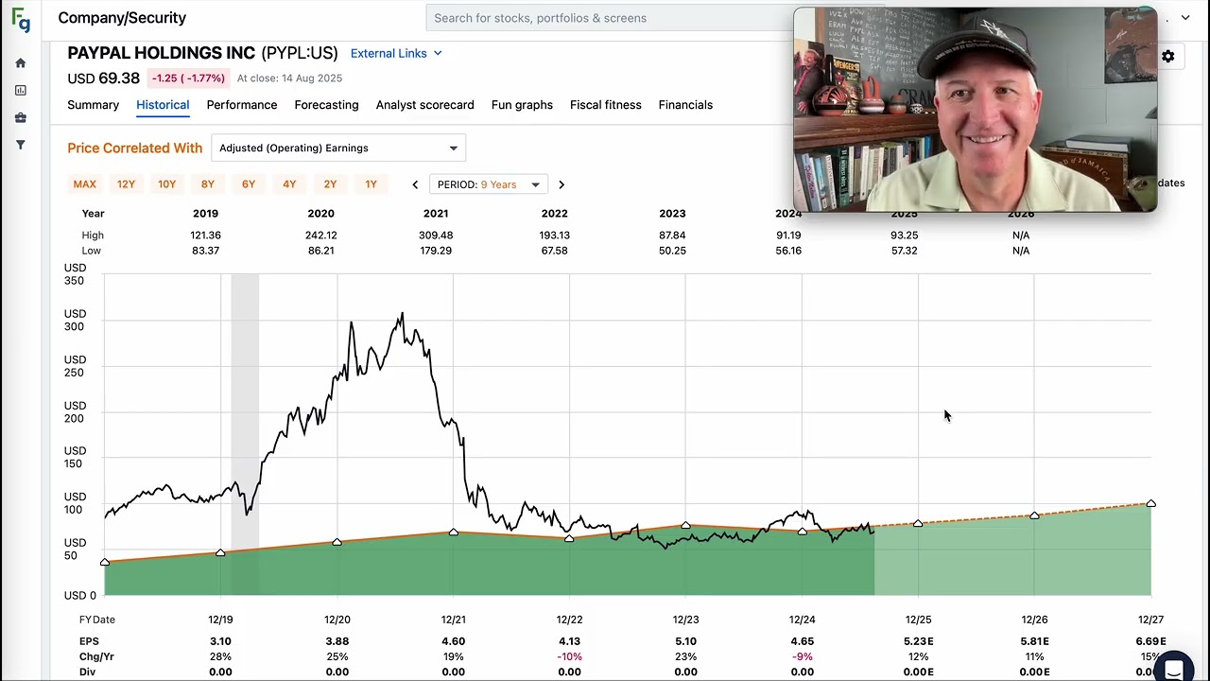Click the webcam video overlay

click(x=975, y=110)
